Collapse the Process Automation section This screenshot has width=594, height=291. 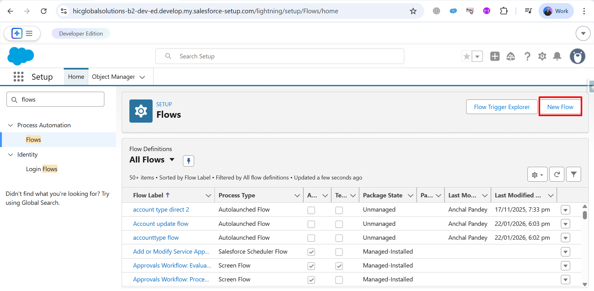(x=11, y=125)
